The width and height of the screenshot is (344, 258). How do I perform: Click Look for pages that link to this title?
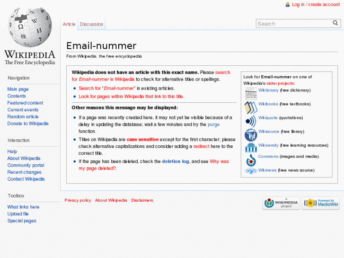[131, 97]
